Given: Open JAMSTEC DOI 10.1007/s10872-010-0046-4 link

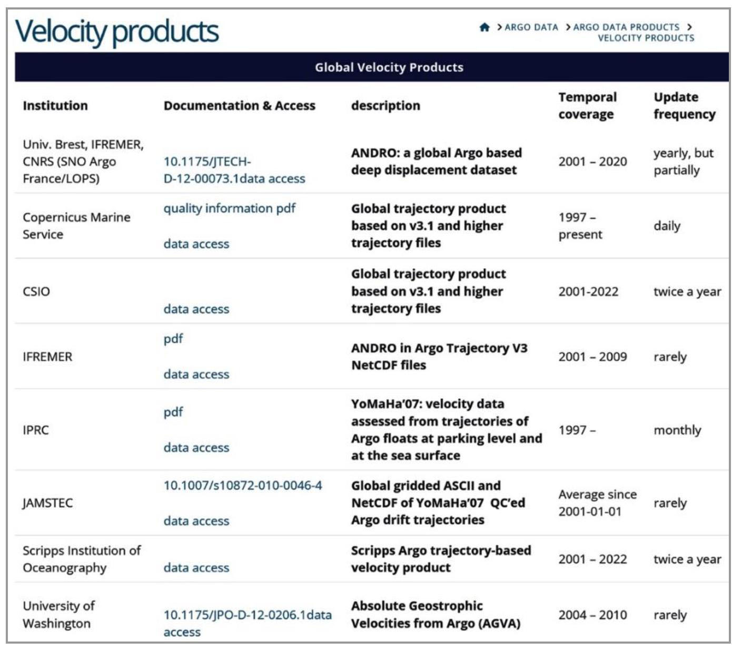Looking at the screenshot, I should click(243, 486).
